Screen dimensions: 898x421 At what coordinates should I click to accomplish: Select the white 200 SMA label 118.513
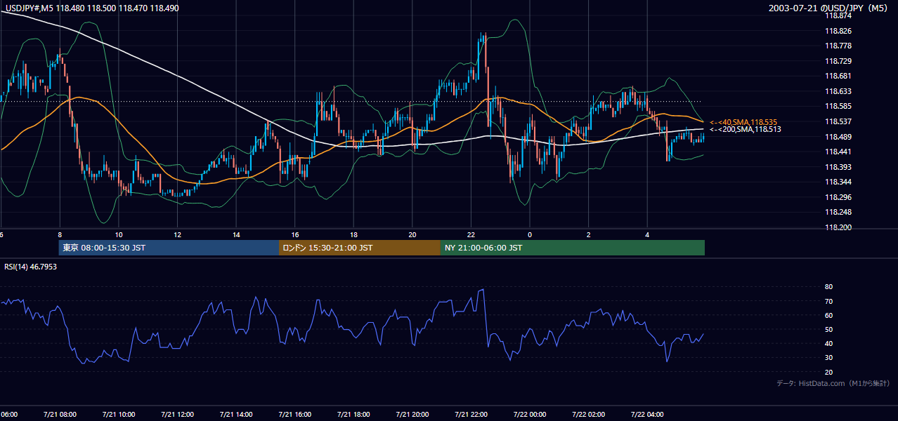click(x=746, y=129)
